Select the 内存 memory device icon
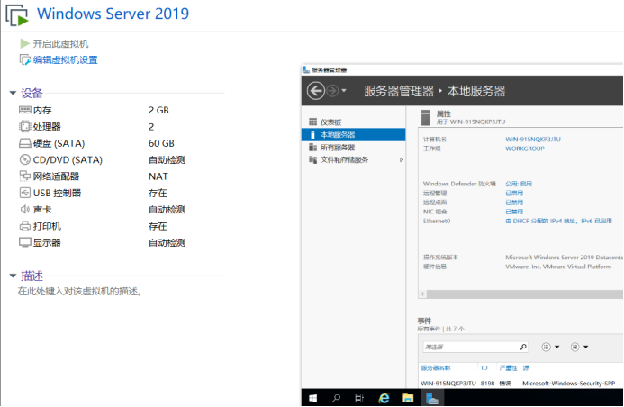This screenshot has height=407, width=624. (x=24, y=110)
